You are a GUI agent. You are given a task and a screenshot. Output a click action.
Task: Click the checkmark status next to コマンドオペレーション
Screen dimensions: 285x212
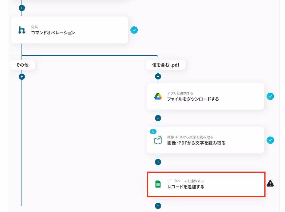coord(134,30)
